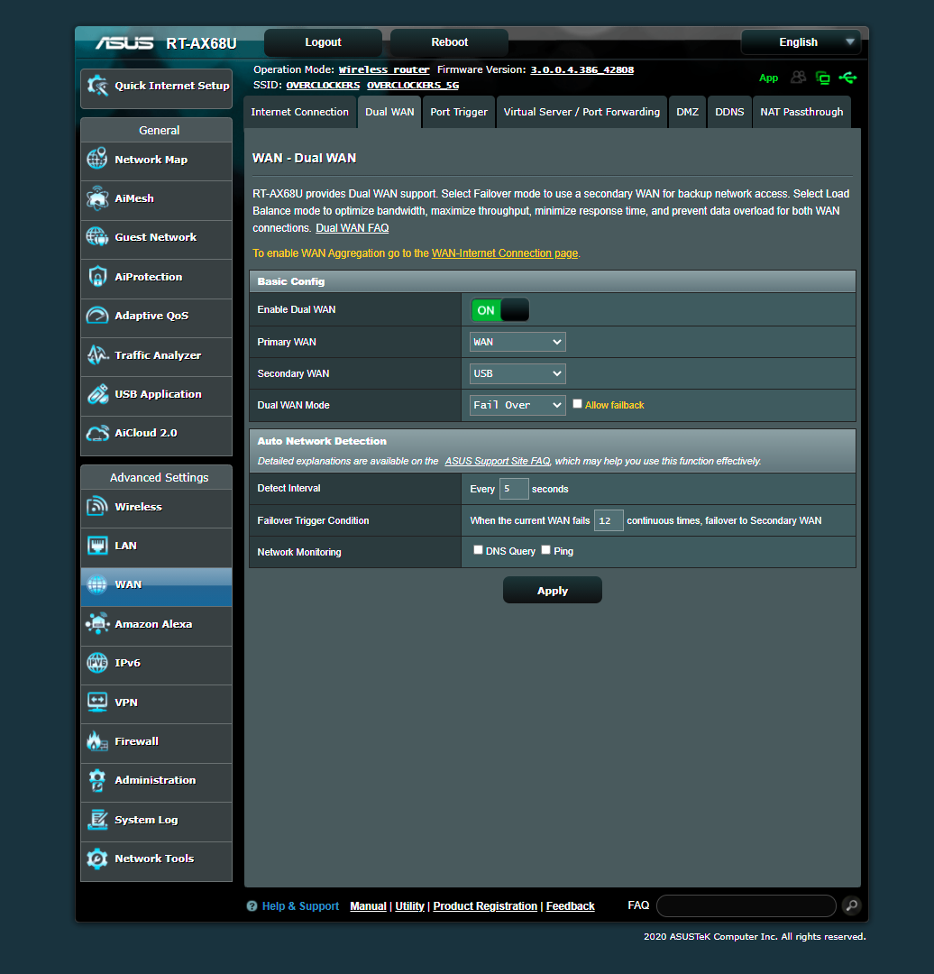Open Virtual Server / Port Forwarding tab
Viewport: 934px width, 974px height.
pyautogui.click(x=581, y=112)
